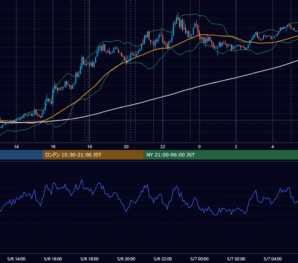Viewport: 298px width, 263px height.
Task: Click the 5/7 00:00 time label
Action: point(199,259)
